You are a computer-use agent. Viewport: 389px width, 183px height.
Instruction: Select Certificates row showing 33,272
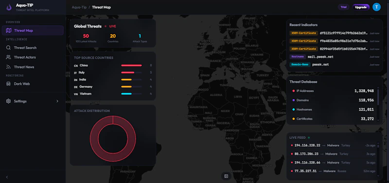coord(333,119)
